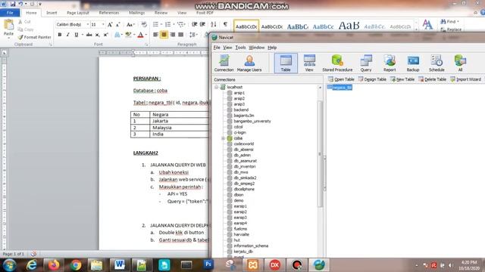The image size is (485, 272).
Task: Open numbering list dropdown in Word
Action: (x=174, y=24)
